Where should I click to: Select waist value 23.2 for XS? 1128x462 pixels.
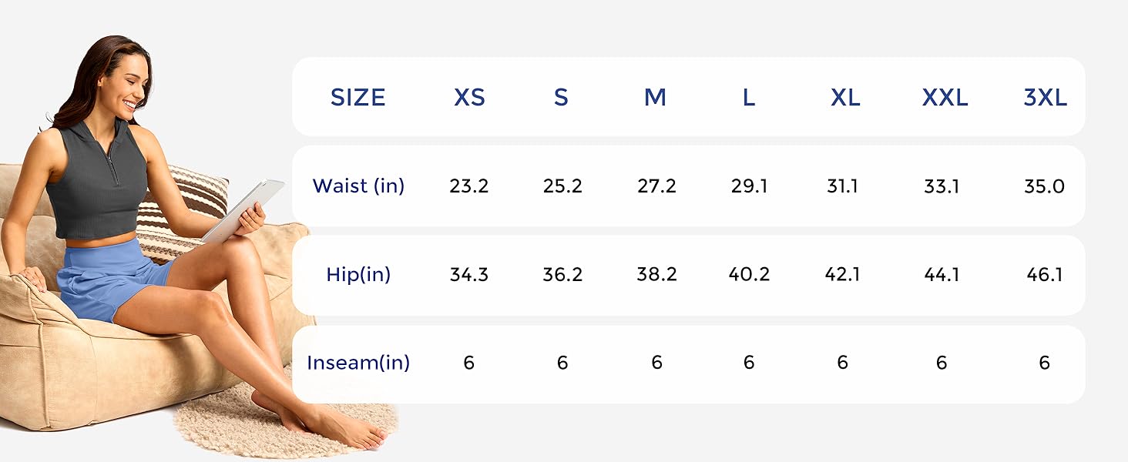(x=469, y=186)
